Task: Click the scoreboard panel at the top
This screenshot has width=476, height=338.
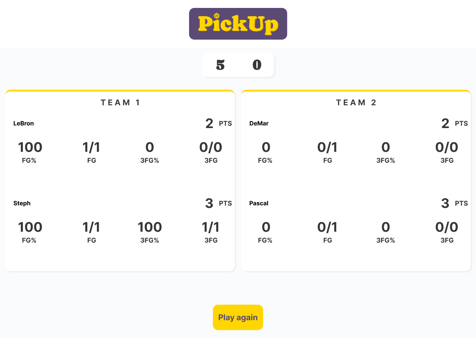Action: [238, 64]
